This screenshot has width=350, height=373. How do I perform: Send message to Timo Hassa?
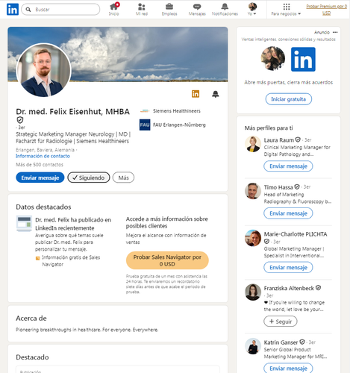[288, 213]
